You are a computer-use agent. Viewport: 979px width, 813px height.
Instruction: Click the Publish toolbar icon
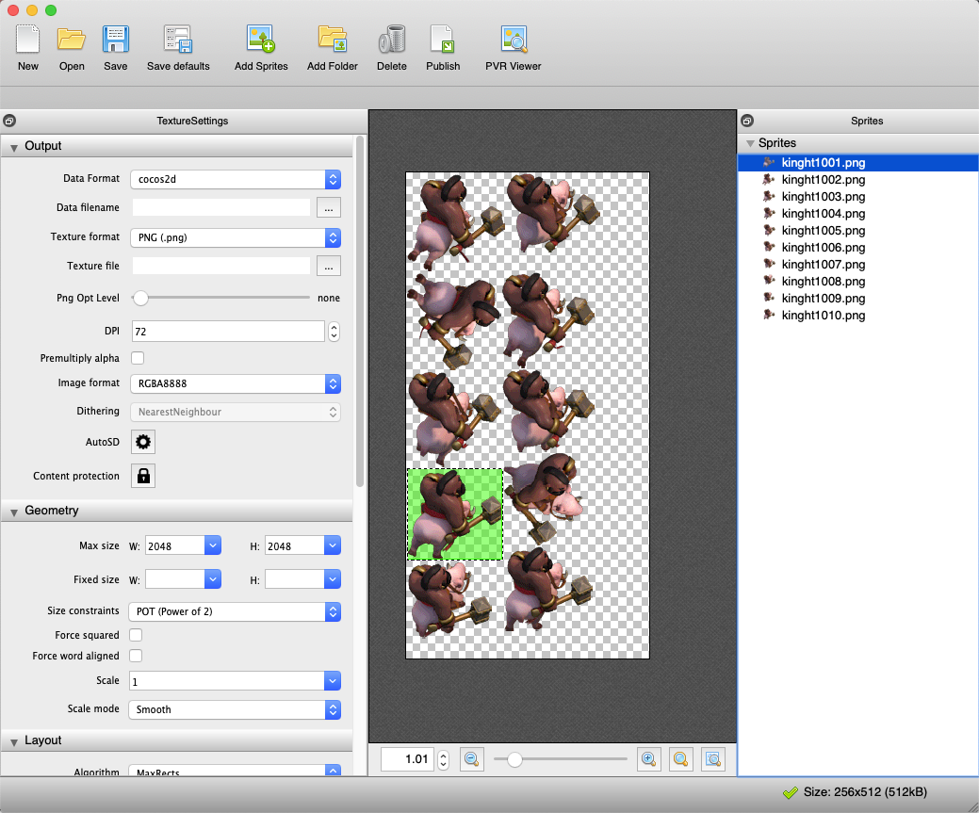pos(442,40)
